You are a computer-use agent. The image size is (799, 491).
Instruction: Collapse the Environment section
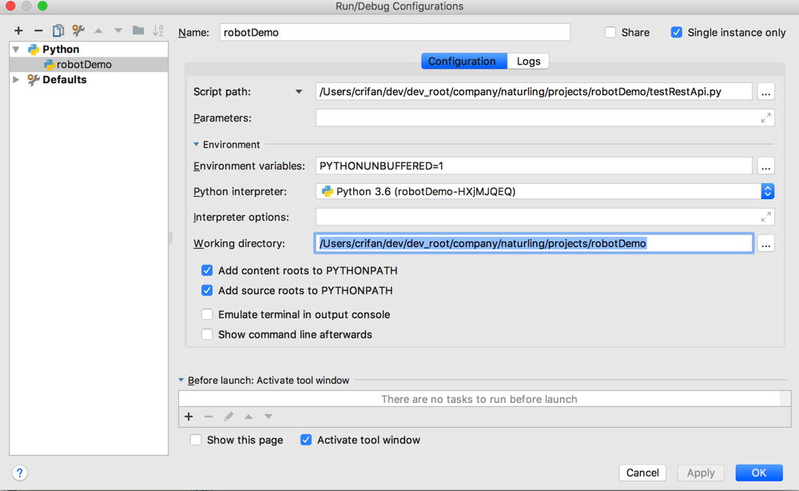(x=197, y=145)
